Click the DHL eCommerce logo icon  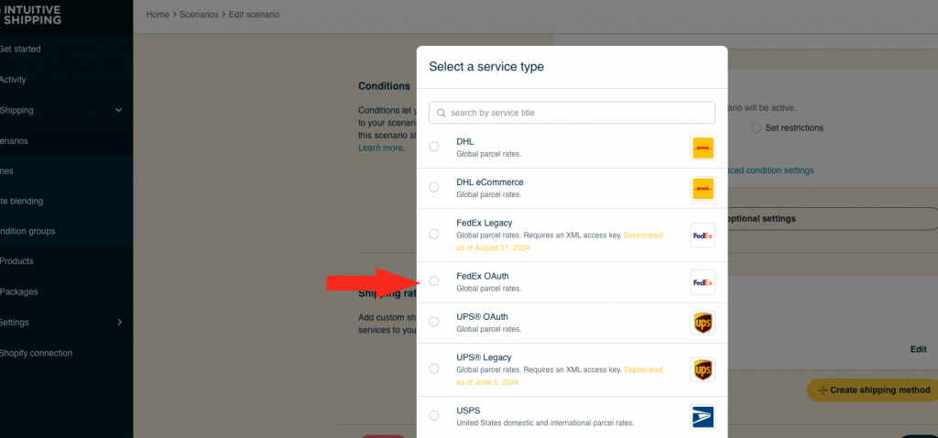tap(703, 189)
